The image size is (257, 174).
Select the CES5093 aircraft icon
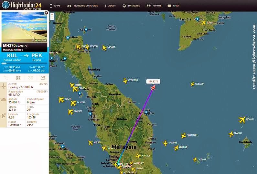pos(125,81)
